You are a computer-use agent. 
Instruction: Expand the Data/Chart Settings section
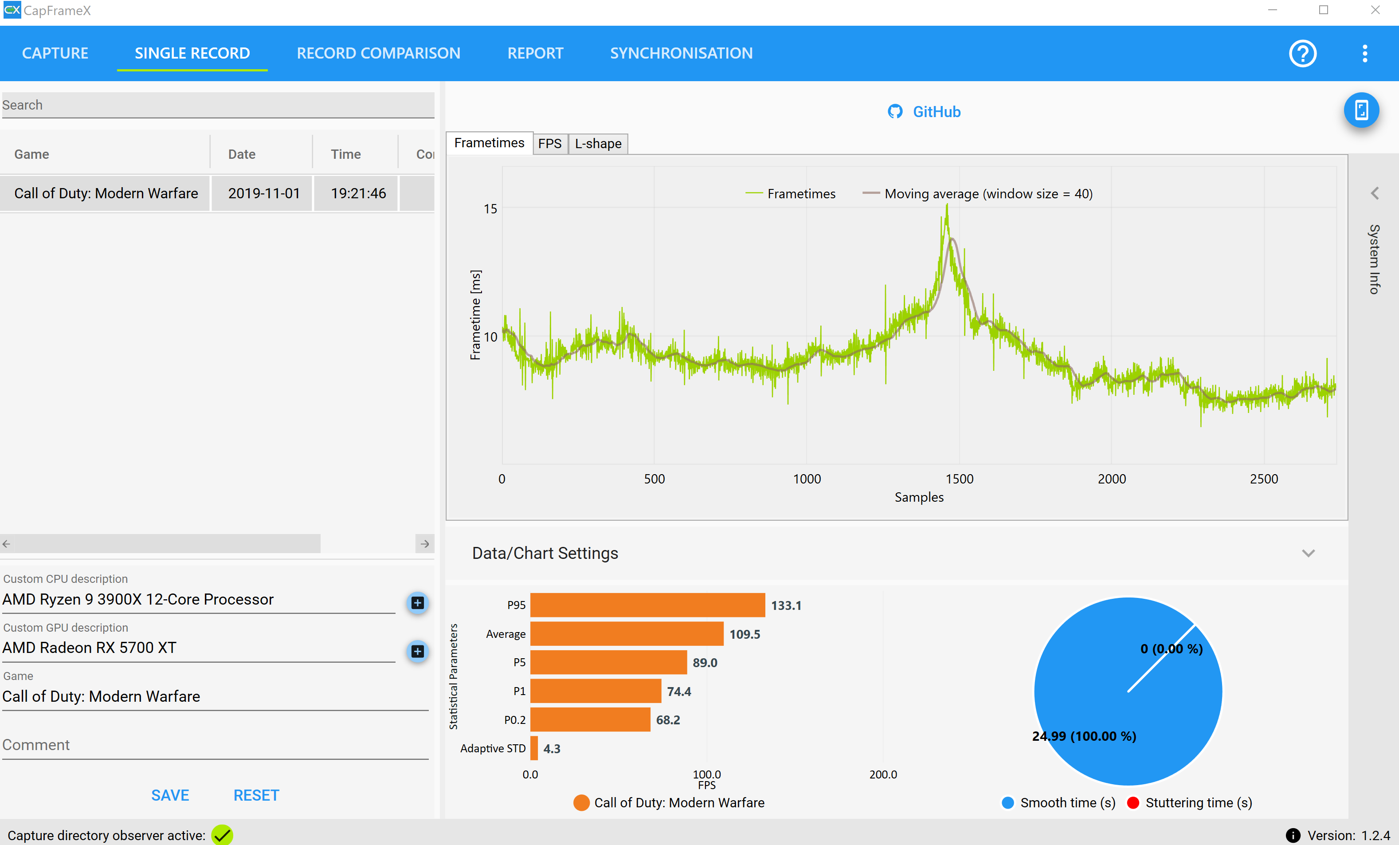pyautogui.click(x=1308, y=553)
